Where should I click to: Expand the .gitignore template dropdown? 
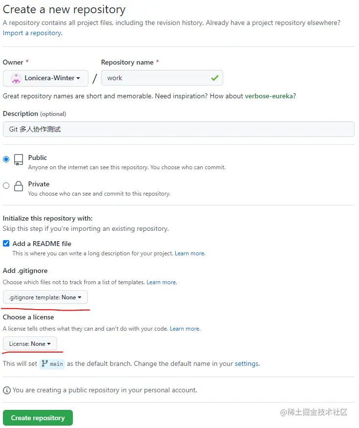click(x=45, y=297)
